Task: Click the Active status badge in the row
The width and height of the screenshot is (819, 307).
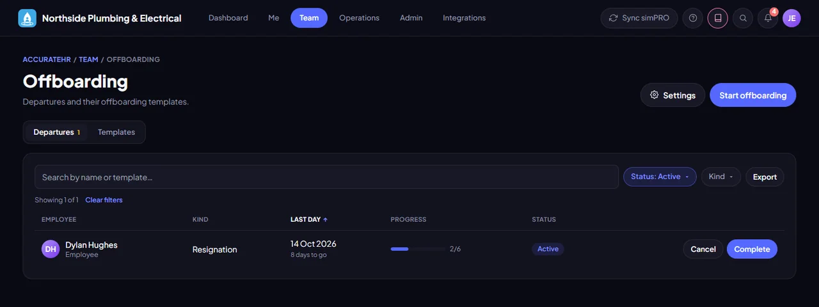Action: [x=548, y=249]
